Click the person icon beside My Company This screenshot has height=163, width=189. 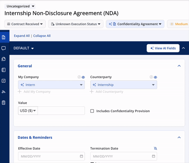pos(79,77)
